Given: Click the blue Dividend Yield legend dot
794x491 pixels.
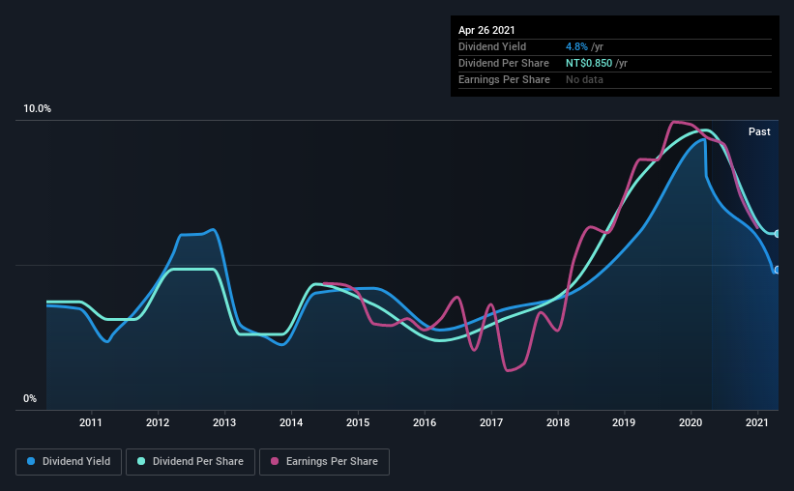Looking at the screenshot, I should pos(31,461).
